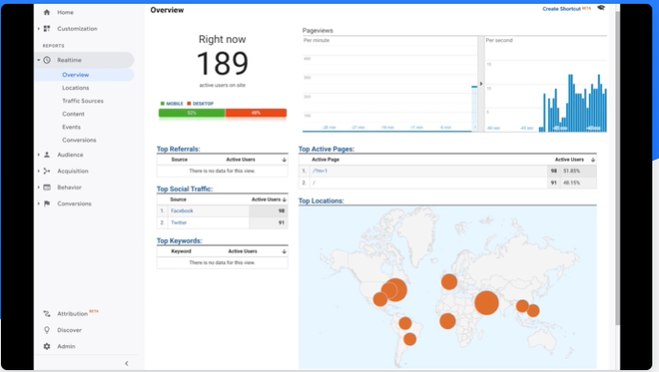Screen dimensions: 659x372
Task: Click the Behavior window icon
Action: [47, 187]
